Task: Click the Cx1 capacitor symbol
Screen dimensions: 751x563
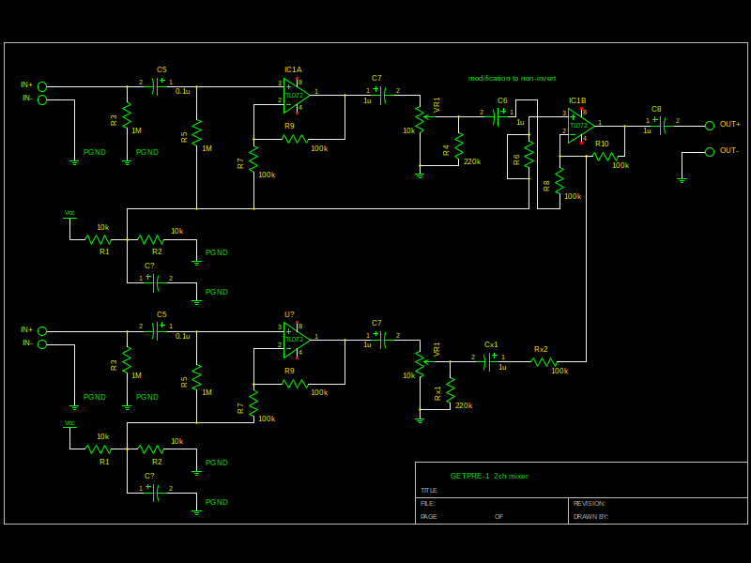Action: tap(489, 362)
